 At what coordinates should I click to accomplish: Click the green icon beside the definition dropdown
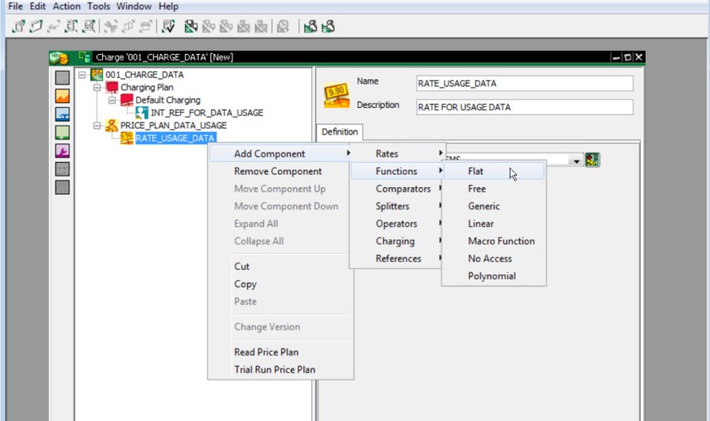tap(593, 160)
